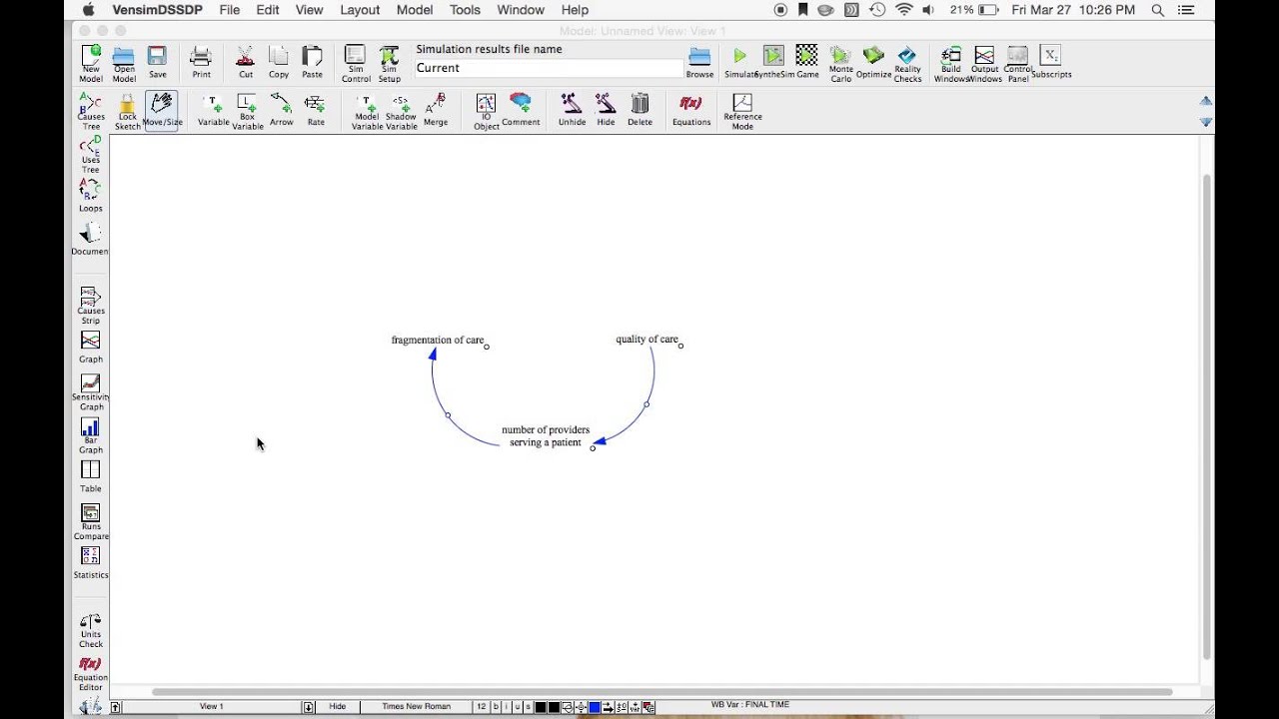Image resolution: width=1279 pixels, height=719 pixels.
Task: Start SyntheSim mode
Action: pyautogui.click(x=773, y=62)
